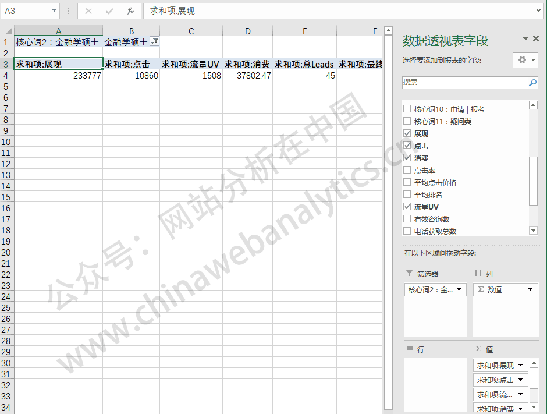Click the 求和项:点击 field in values area

point(495,380)
